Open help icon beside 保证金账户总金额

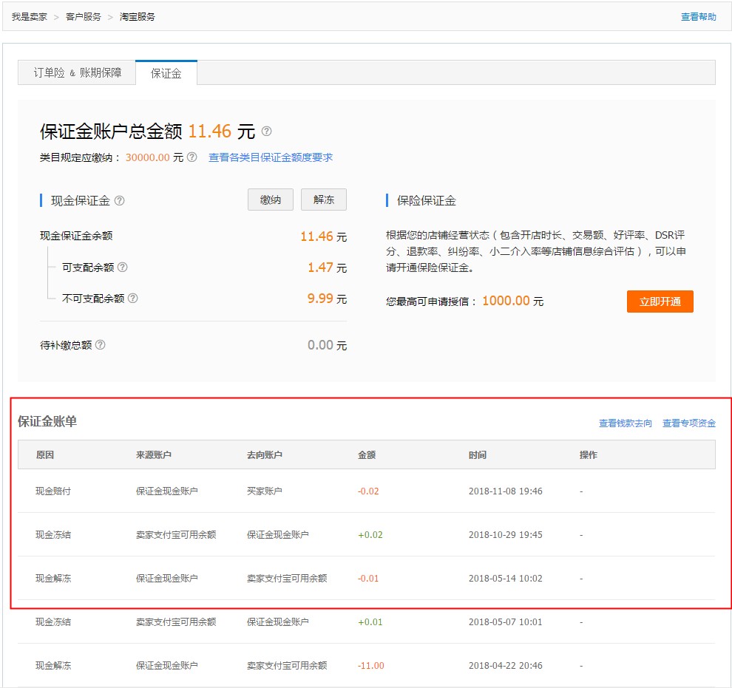click(266, 131)
